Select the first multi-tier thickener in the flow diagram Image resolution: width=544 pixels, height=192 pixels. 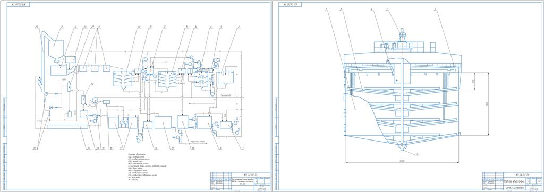[123, 80]
